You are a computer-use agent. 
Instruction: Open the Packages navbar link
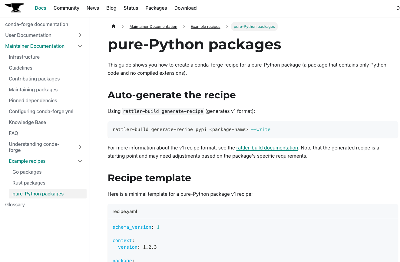point(156,8)
